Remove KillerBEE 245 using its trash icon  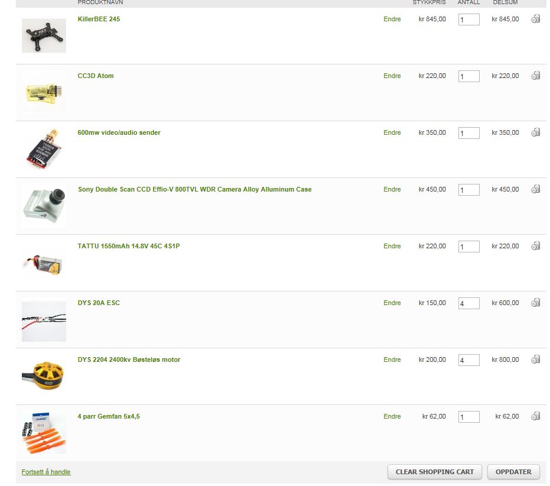[535, 18]
